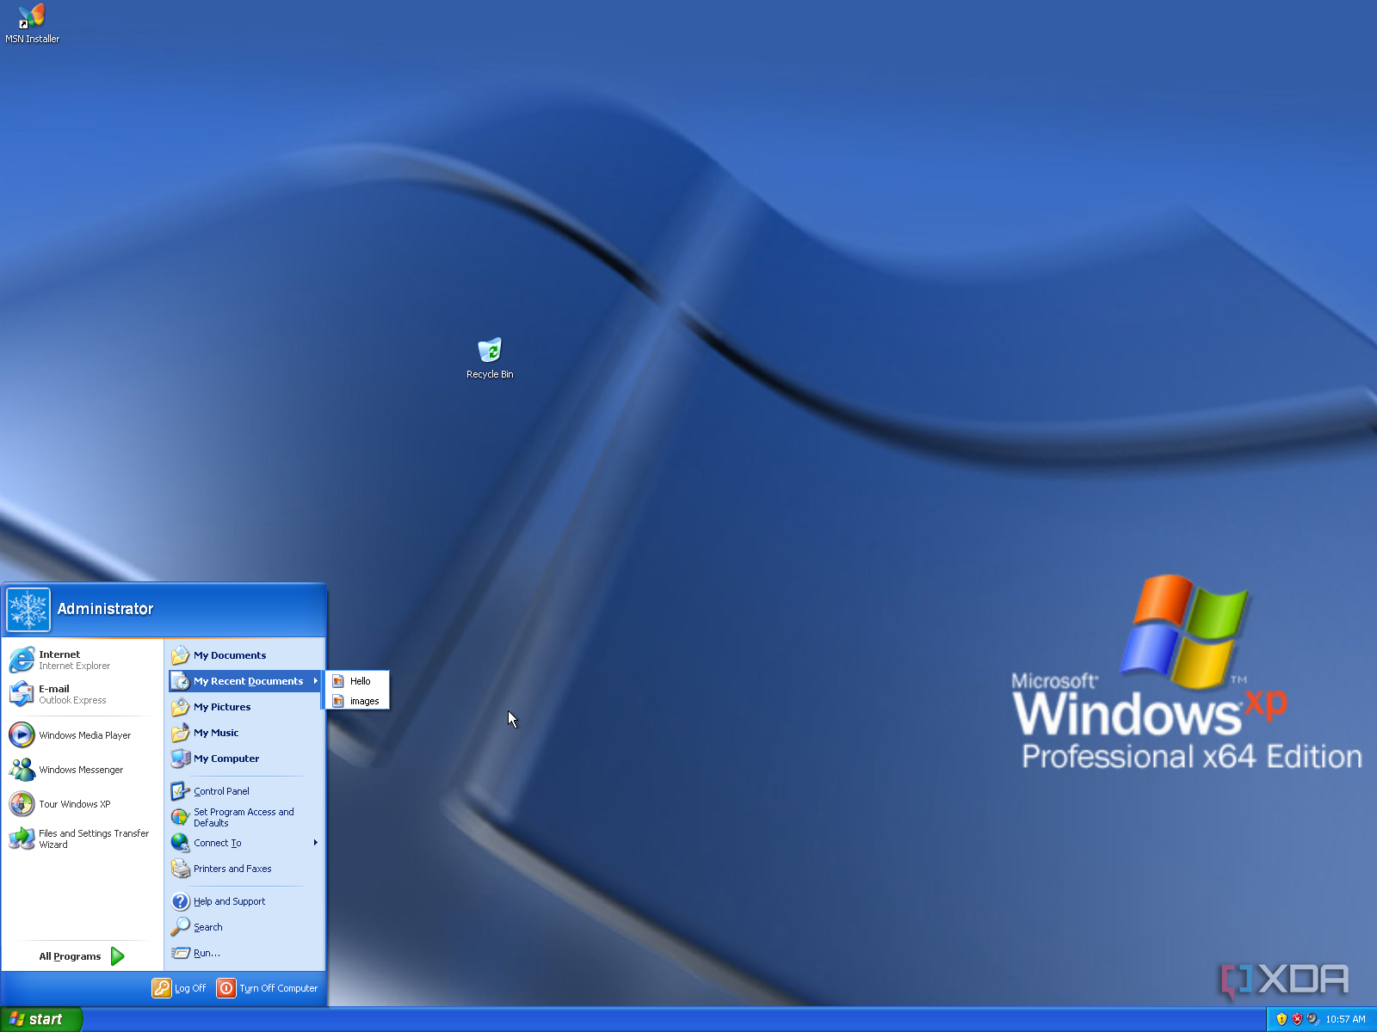The image size is (1377, 1032).
Task: Open Help and Support
Action: [246, 901]
